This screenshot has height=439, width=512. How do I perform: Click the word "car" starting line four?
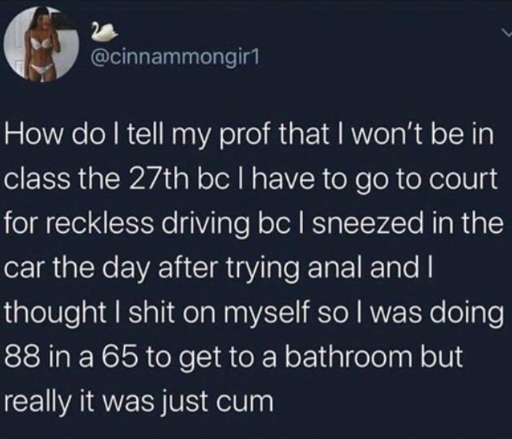pos(27,270)
